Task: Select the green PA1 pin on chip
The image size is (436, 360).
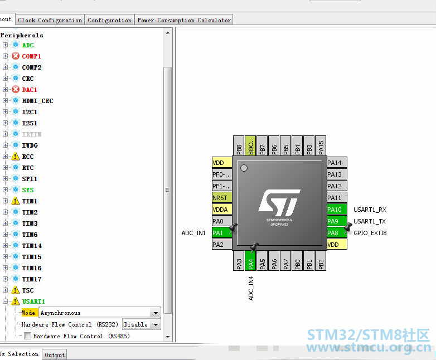Action: tap(221, 233)
